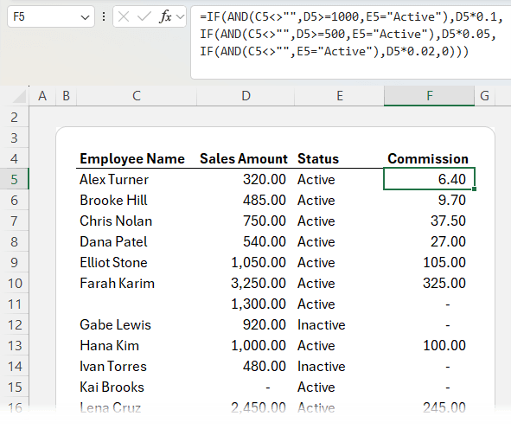This screenshot has width=511, height=429.
Task: Select the cell containing Brooke Hill
Action: pyautogui.click(x=137, y=200)
